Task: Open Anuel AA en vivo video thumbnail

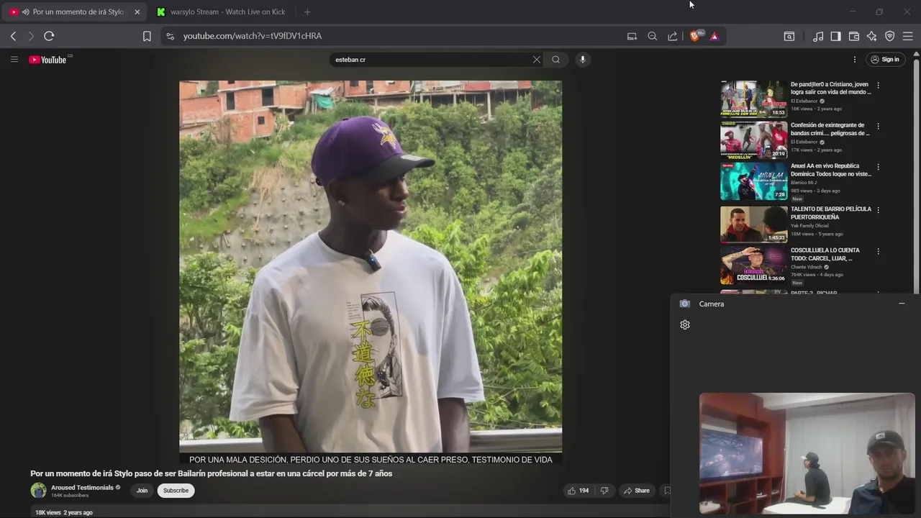Action: coord(753,181)
